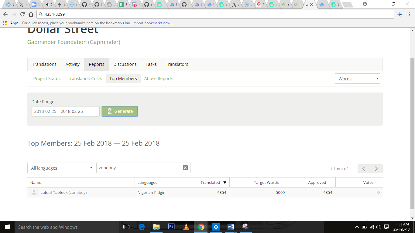
Task: Select the Reports tab
Action: click(x=97, y=64)
